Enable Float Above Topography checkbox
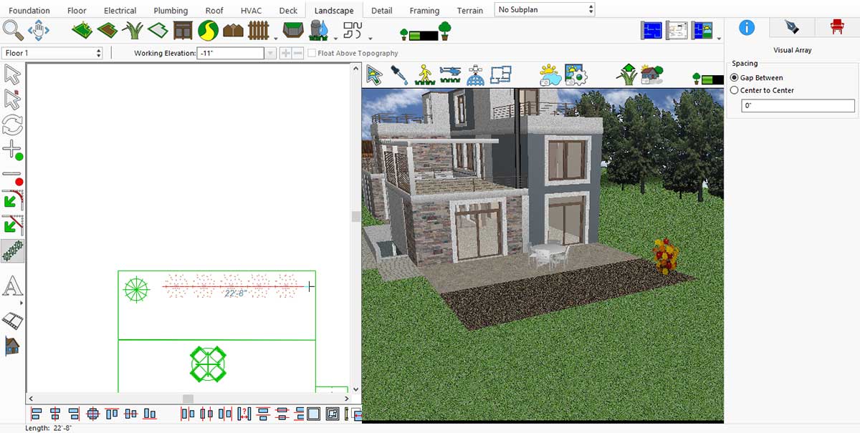860x433 pixels. (312, 53)
